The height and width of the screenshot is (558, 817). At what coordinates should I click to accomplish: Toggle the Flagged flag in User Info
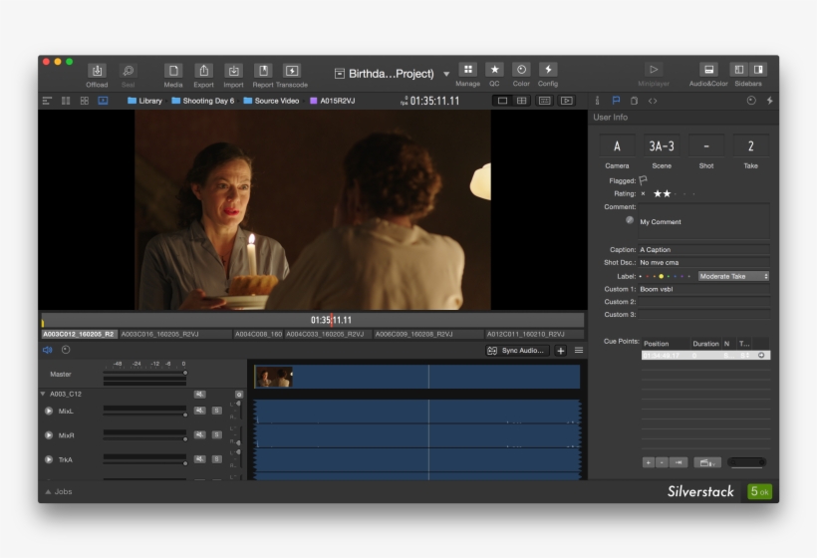click(643, 180)
